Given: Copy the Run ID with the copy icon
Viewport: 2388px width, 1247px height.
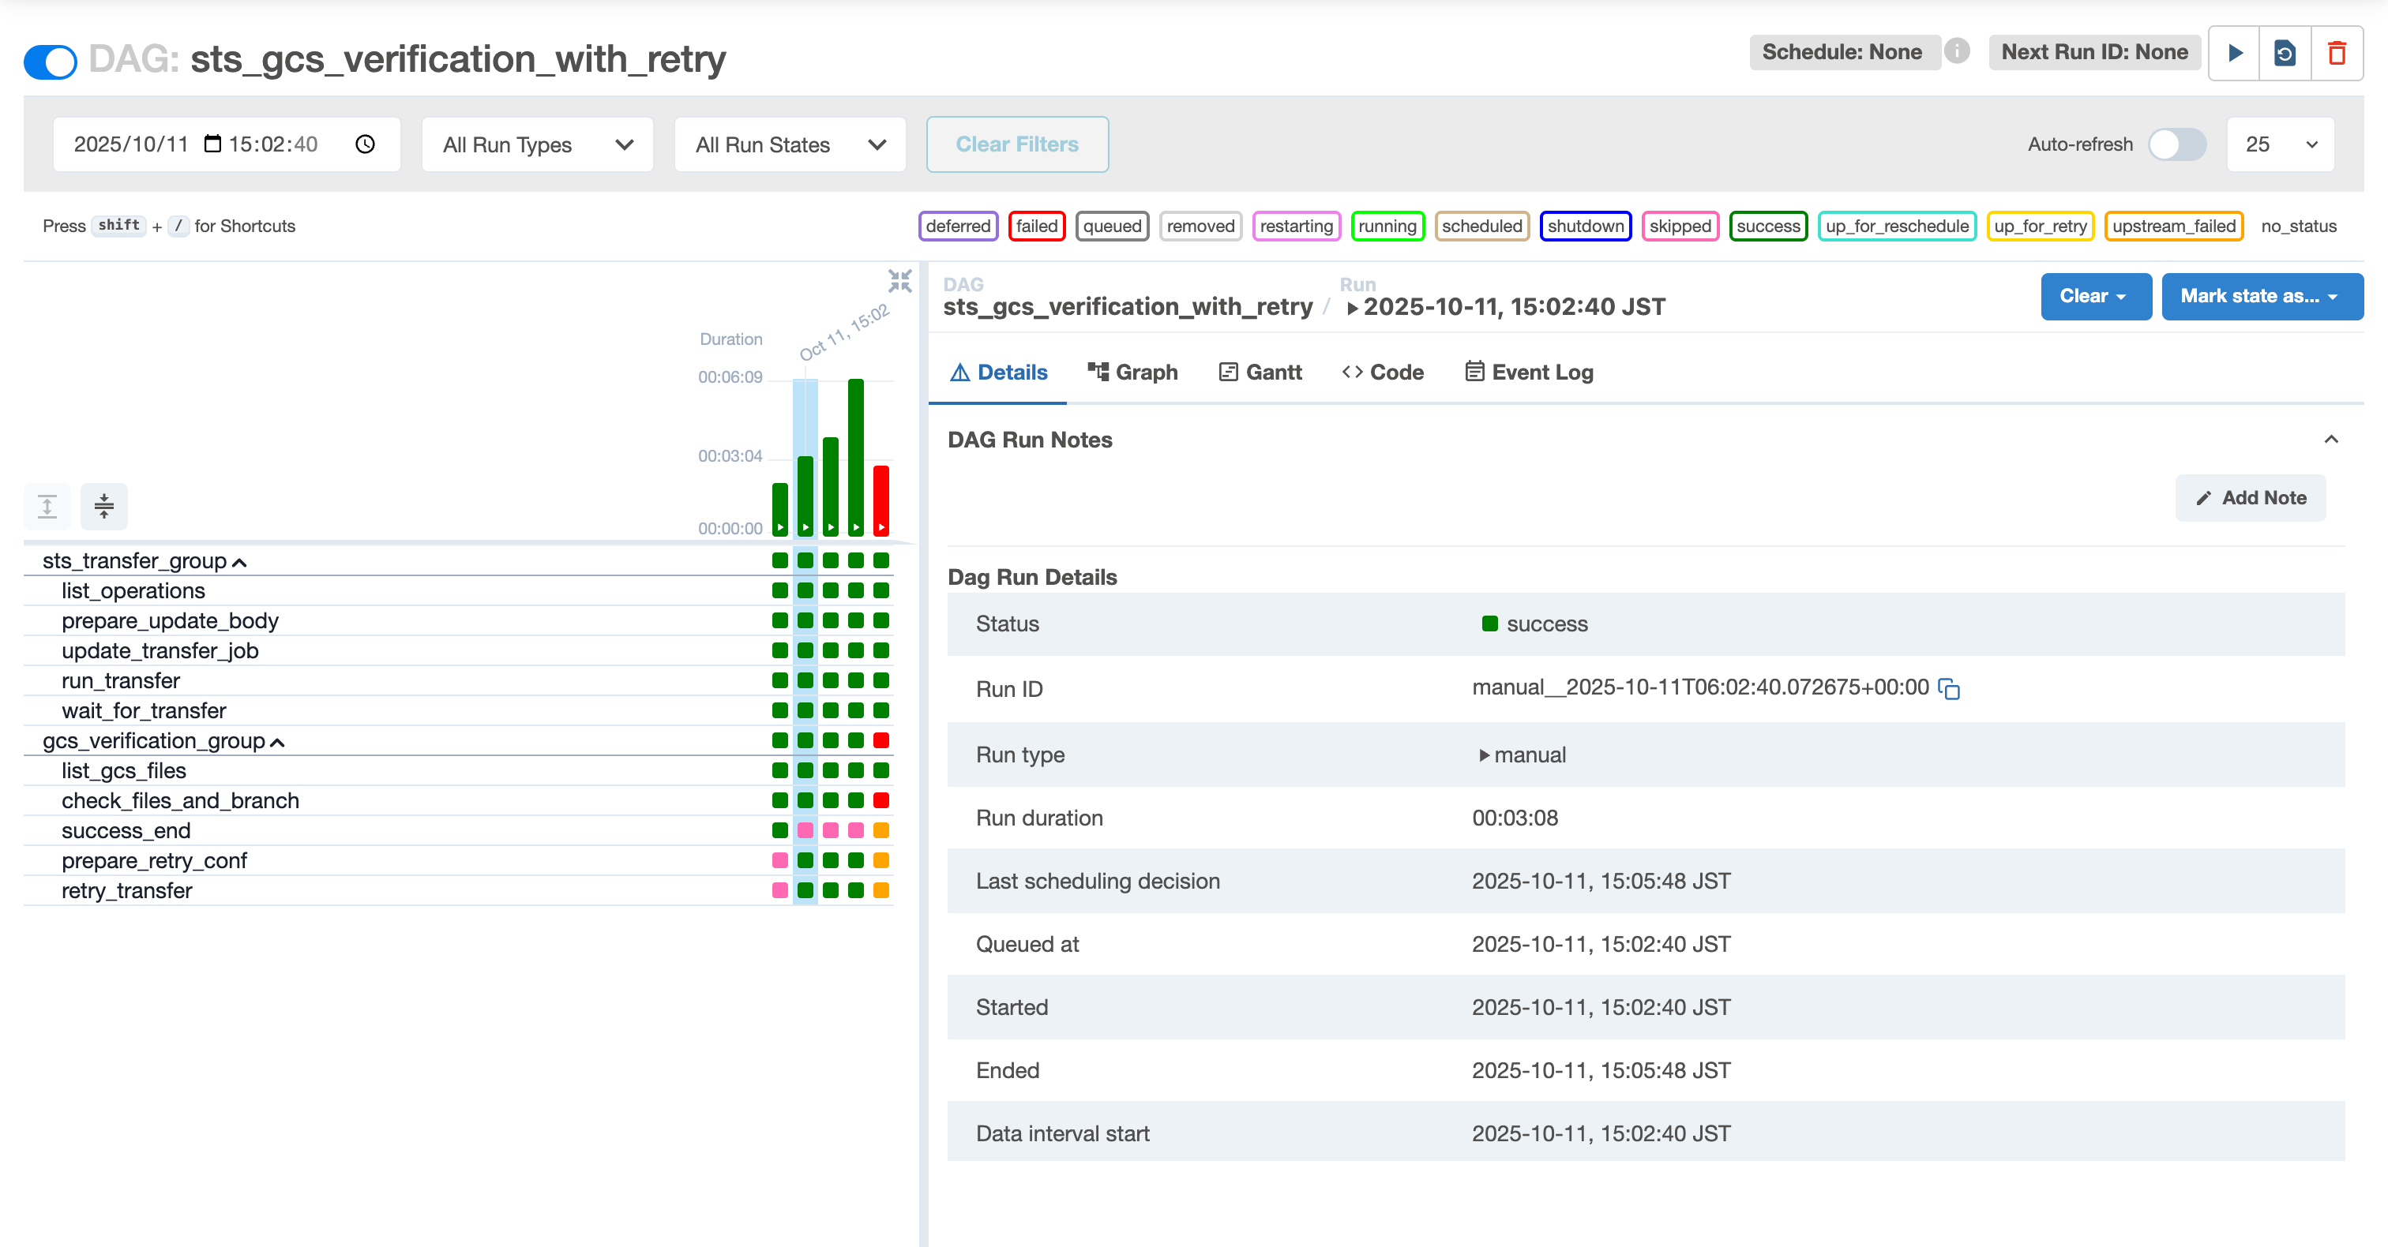Looking at the screenshot, I should pos(1949,688).
